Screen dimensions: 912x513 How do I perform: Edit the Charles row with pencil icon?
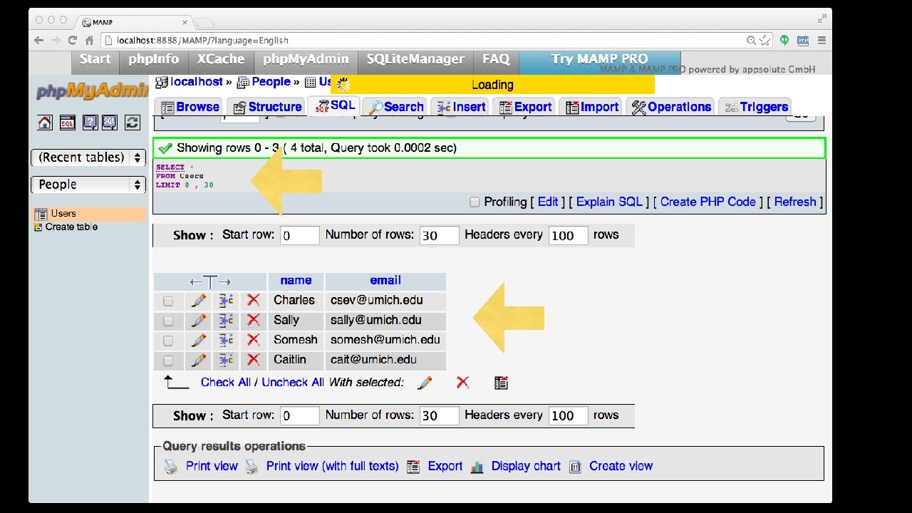coord(199,301)
